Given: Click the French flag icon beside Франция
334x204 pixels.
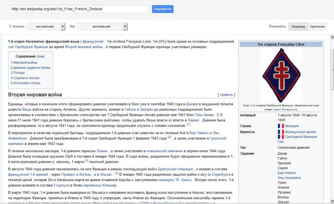Looking at the screenshot, I should click(x=281, y=126).
